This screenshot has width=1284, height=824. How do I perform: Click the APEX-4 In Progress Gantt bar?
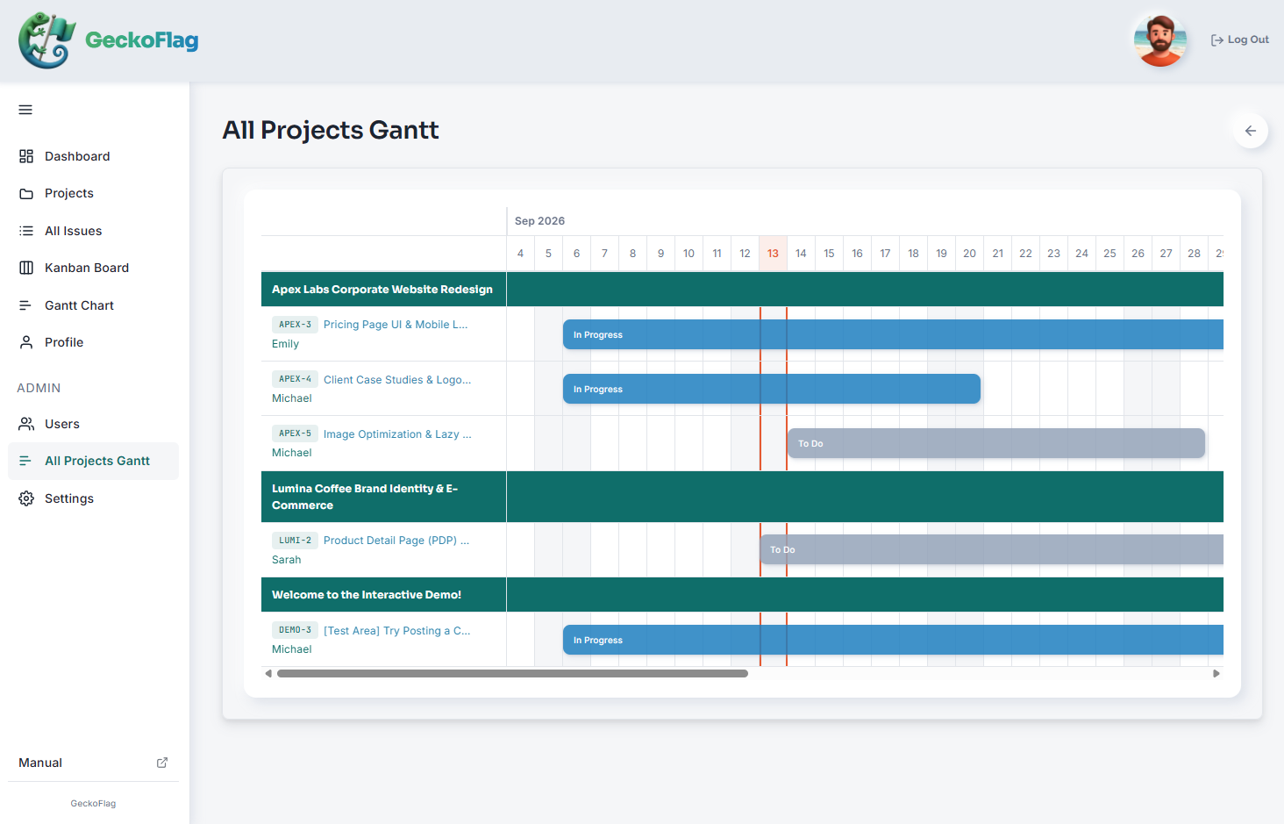[x=772, y=389]
